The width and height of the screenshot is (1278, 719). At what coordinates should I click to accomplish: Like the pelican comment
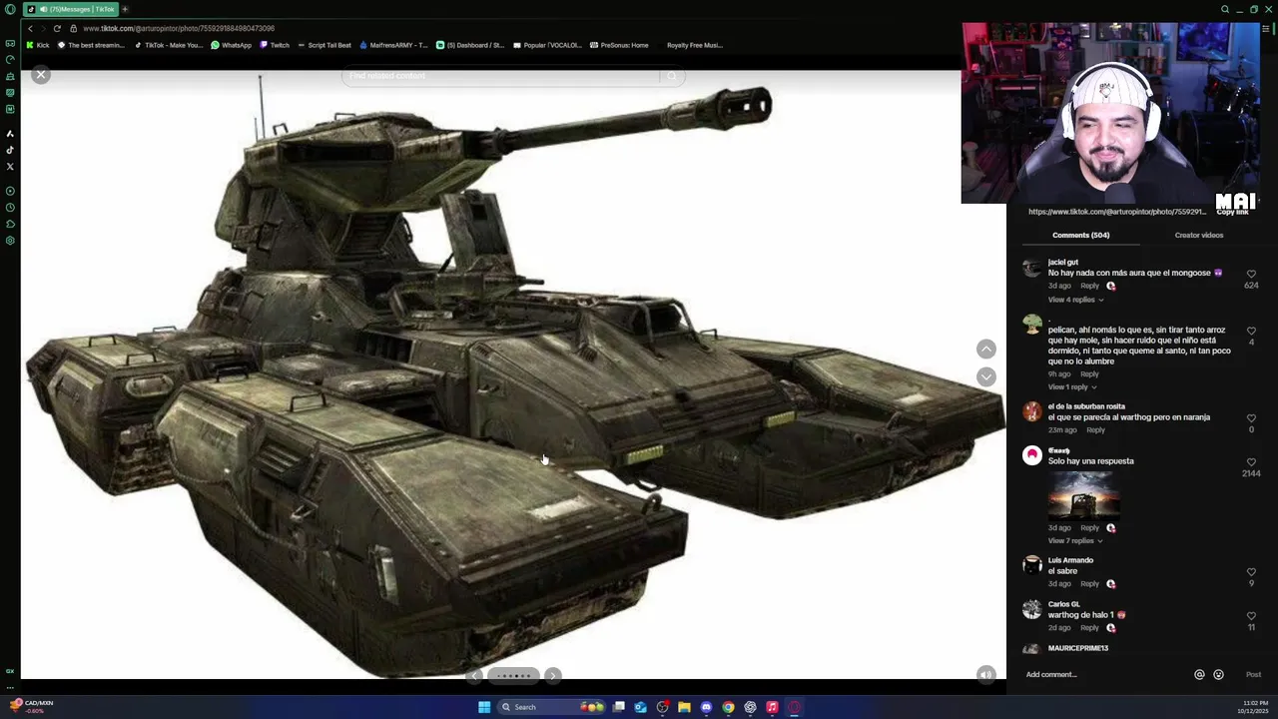pos(1251,331)
